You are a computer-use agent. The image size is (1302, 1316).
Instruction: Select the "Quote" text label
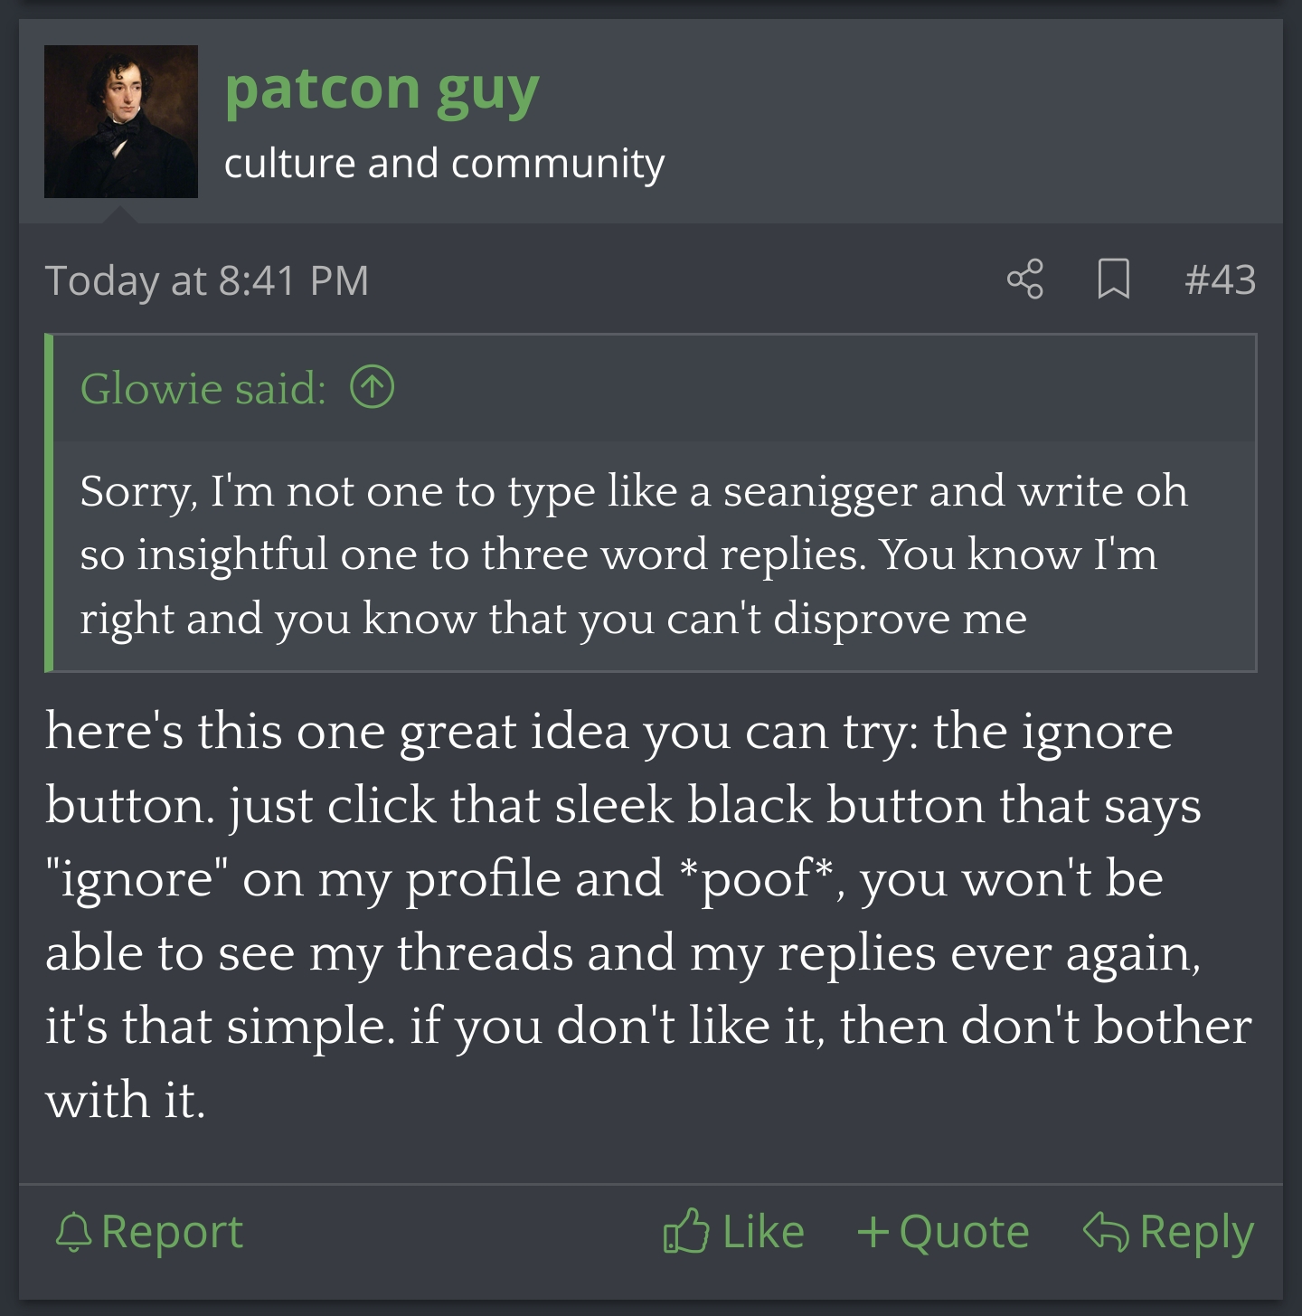964,1232
